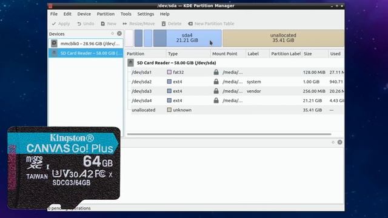Open the File menu
Viewport: 388px width, 218px height.
pos(54,14)
